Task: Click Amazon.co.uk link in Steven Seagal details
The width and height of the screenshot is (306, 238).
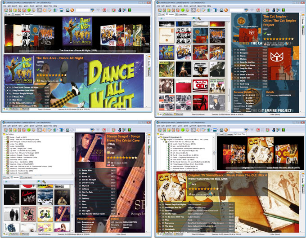Action: tap(88, 222)
